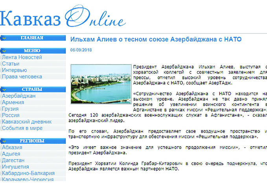Click the МЕНЮ section header
Image resolution: width=267 pixels, height=186 pixels.
[x=33, y=51]
